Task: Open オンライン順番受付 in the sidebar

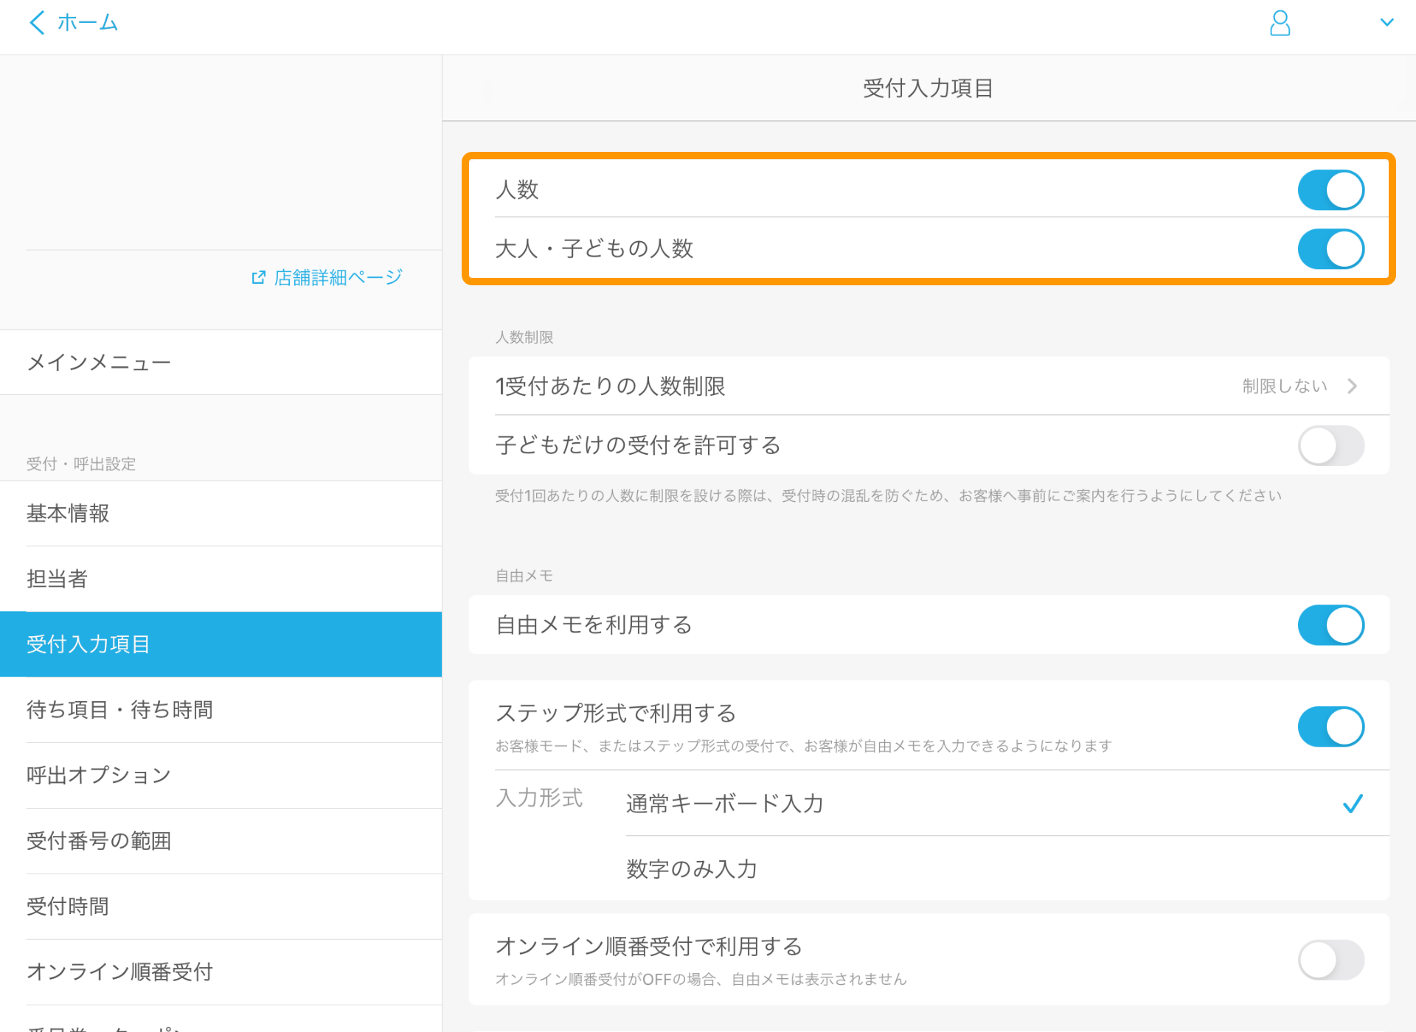Action: tap(221, 972)
